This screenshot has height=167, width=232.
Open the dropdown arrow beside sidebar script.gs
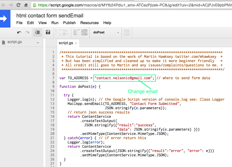[38, 43]
